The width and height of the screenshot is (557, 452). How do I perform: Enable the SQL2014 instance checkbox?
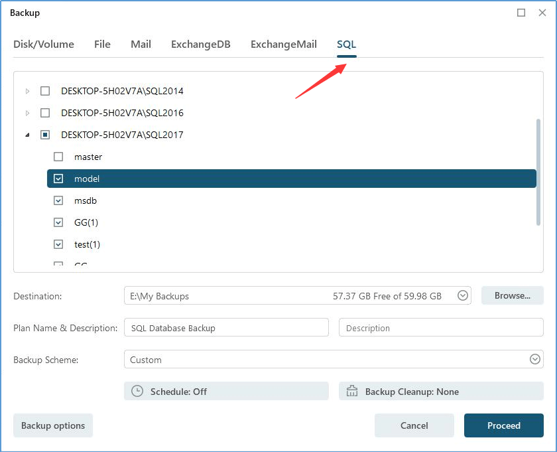(44, 91)
